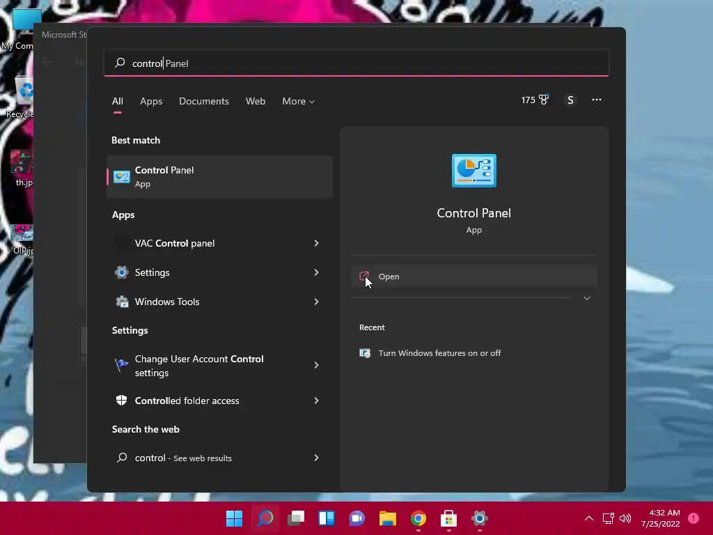The height and width of the screenshot is (535, 713).
Task: Click the network icon in system tray
Action: tap(609, 518)
